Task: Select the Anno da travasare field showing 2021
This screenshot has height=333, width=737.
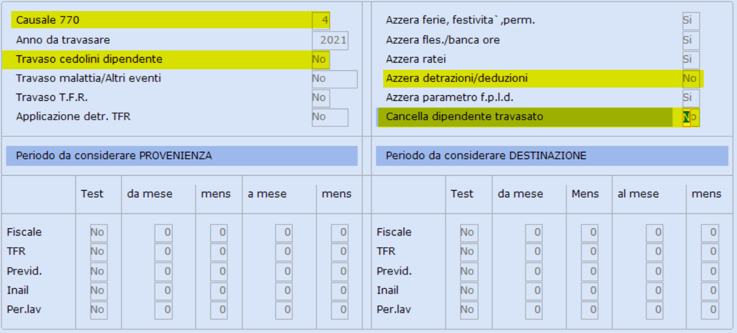Action: pos(330,40)
